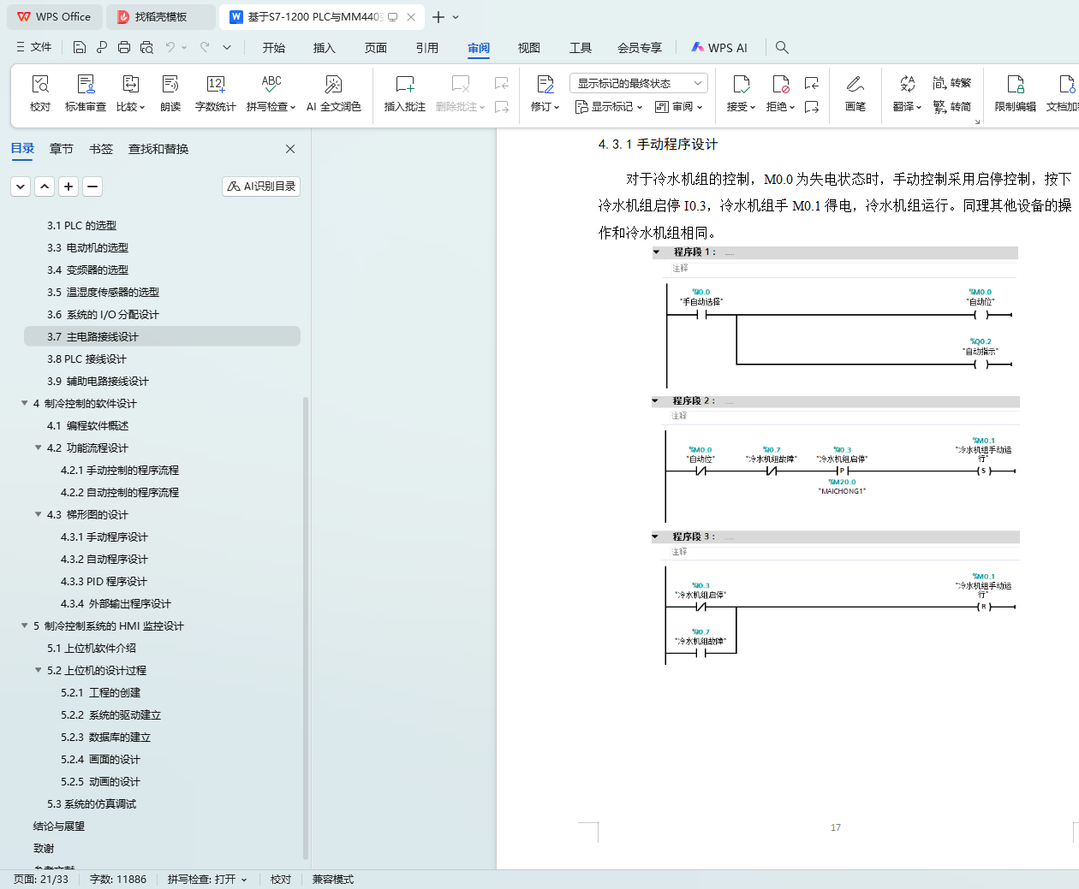This screenshot has height=889, width=1079.
Task: Open quick access toolbar customize dropdown
Action: [x=226, y=47]
